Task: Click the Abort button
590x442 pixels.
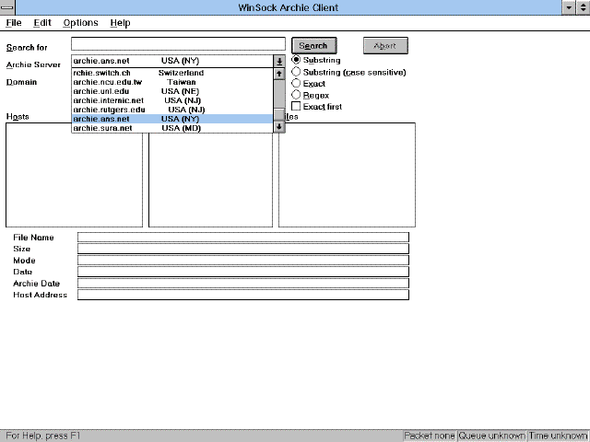Action: pos(385,46)
